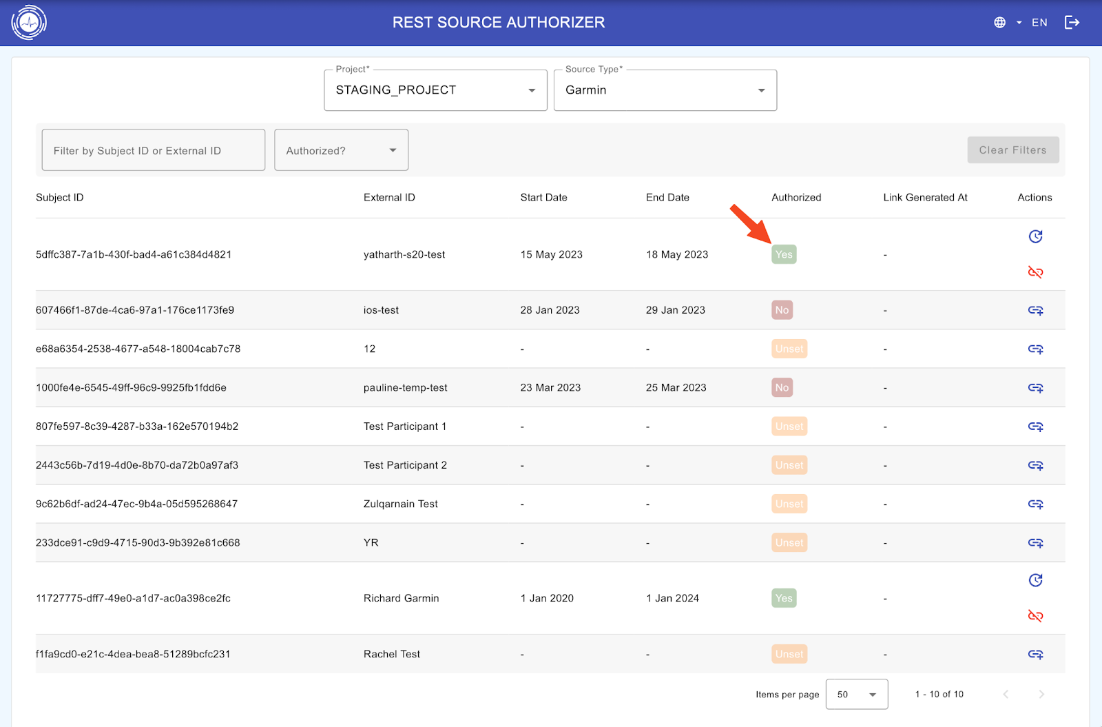Click add link icon for ios-test row
Viewport: 1102px width, 727px height.
click(x=1035, y=310)
